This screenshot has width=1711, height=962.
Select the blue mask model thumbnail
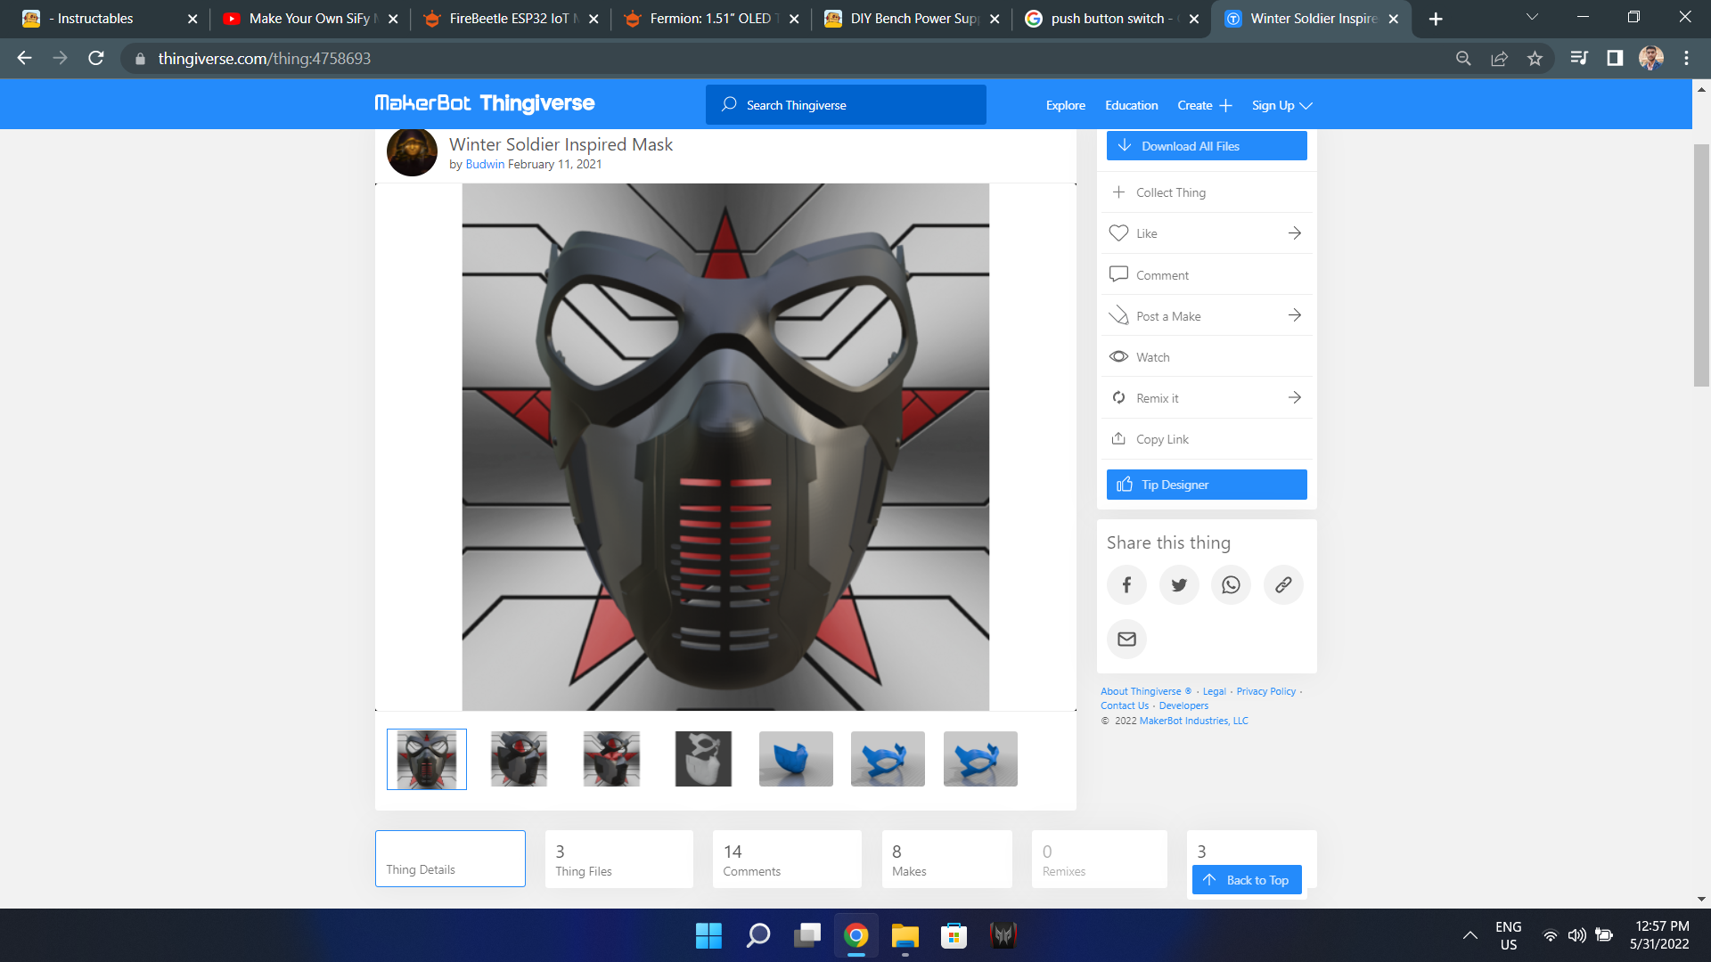point(796,759)
